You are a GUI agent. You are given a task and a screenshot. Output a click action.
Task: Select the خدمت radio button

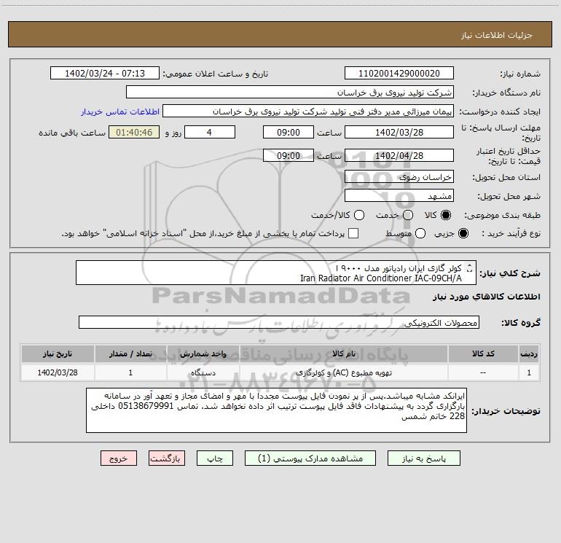click(408, 215)
